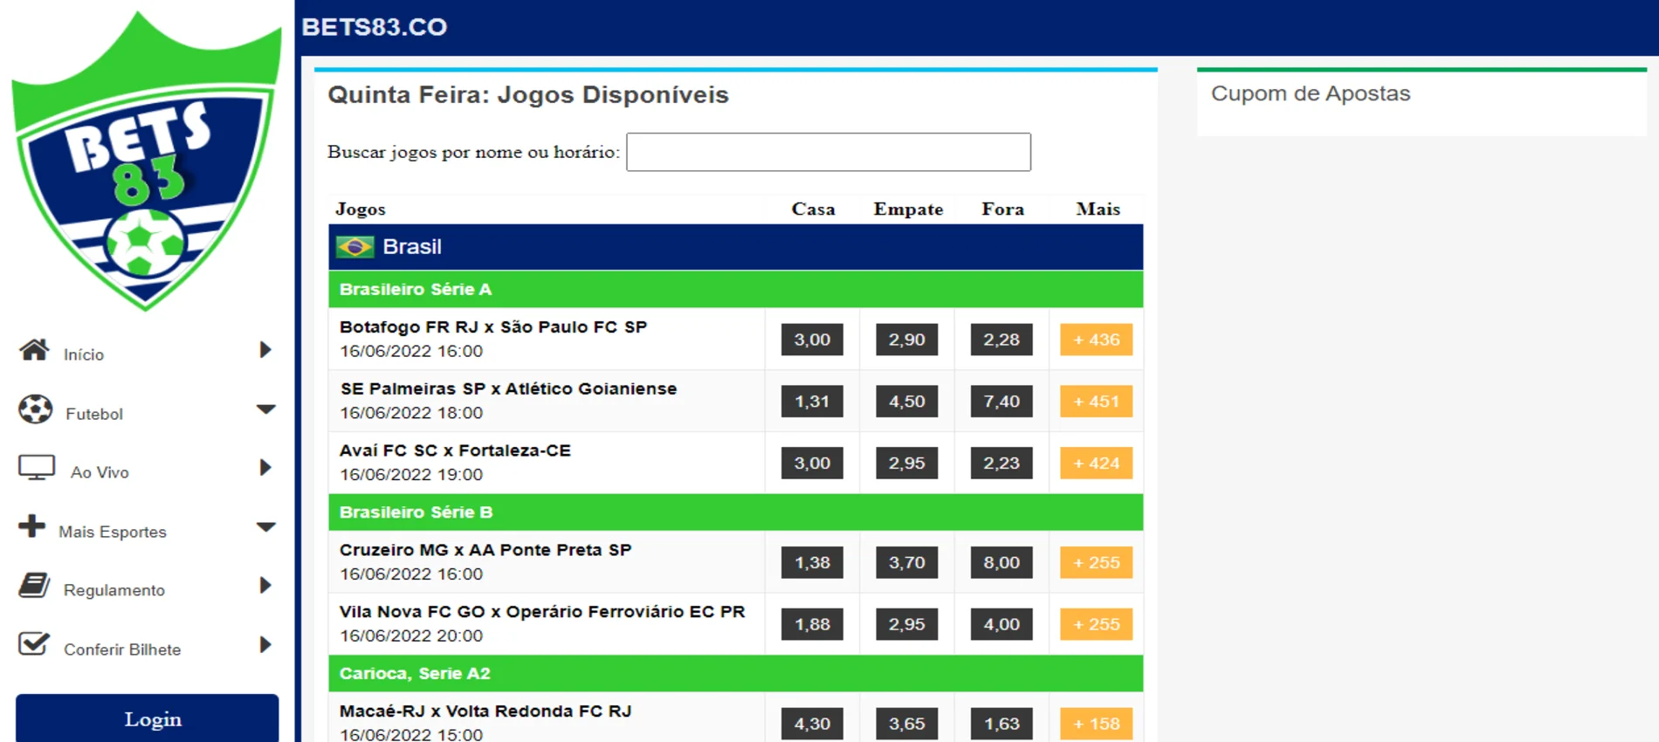The width and height of the screenshot is (1659, 742).
Task: Select Fora odd 7,40 for Palmeiras match
Action: [1002, 402]
